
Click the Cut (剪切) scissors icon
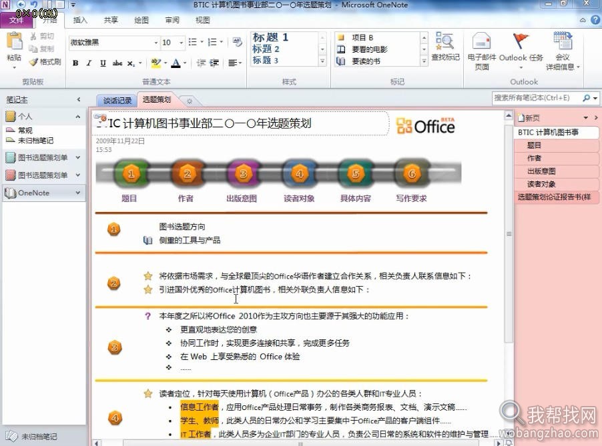33,36
